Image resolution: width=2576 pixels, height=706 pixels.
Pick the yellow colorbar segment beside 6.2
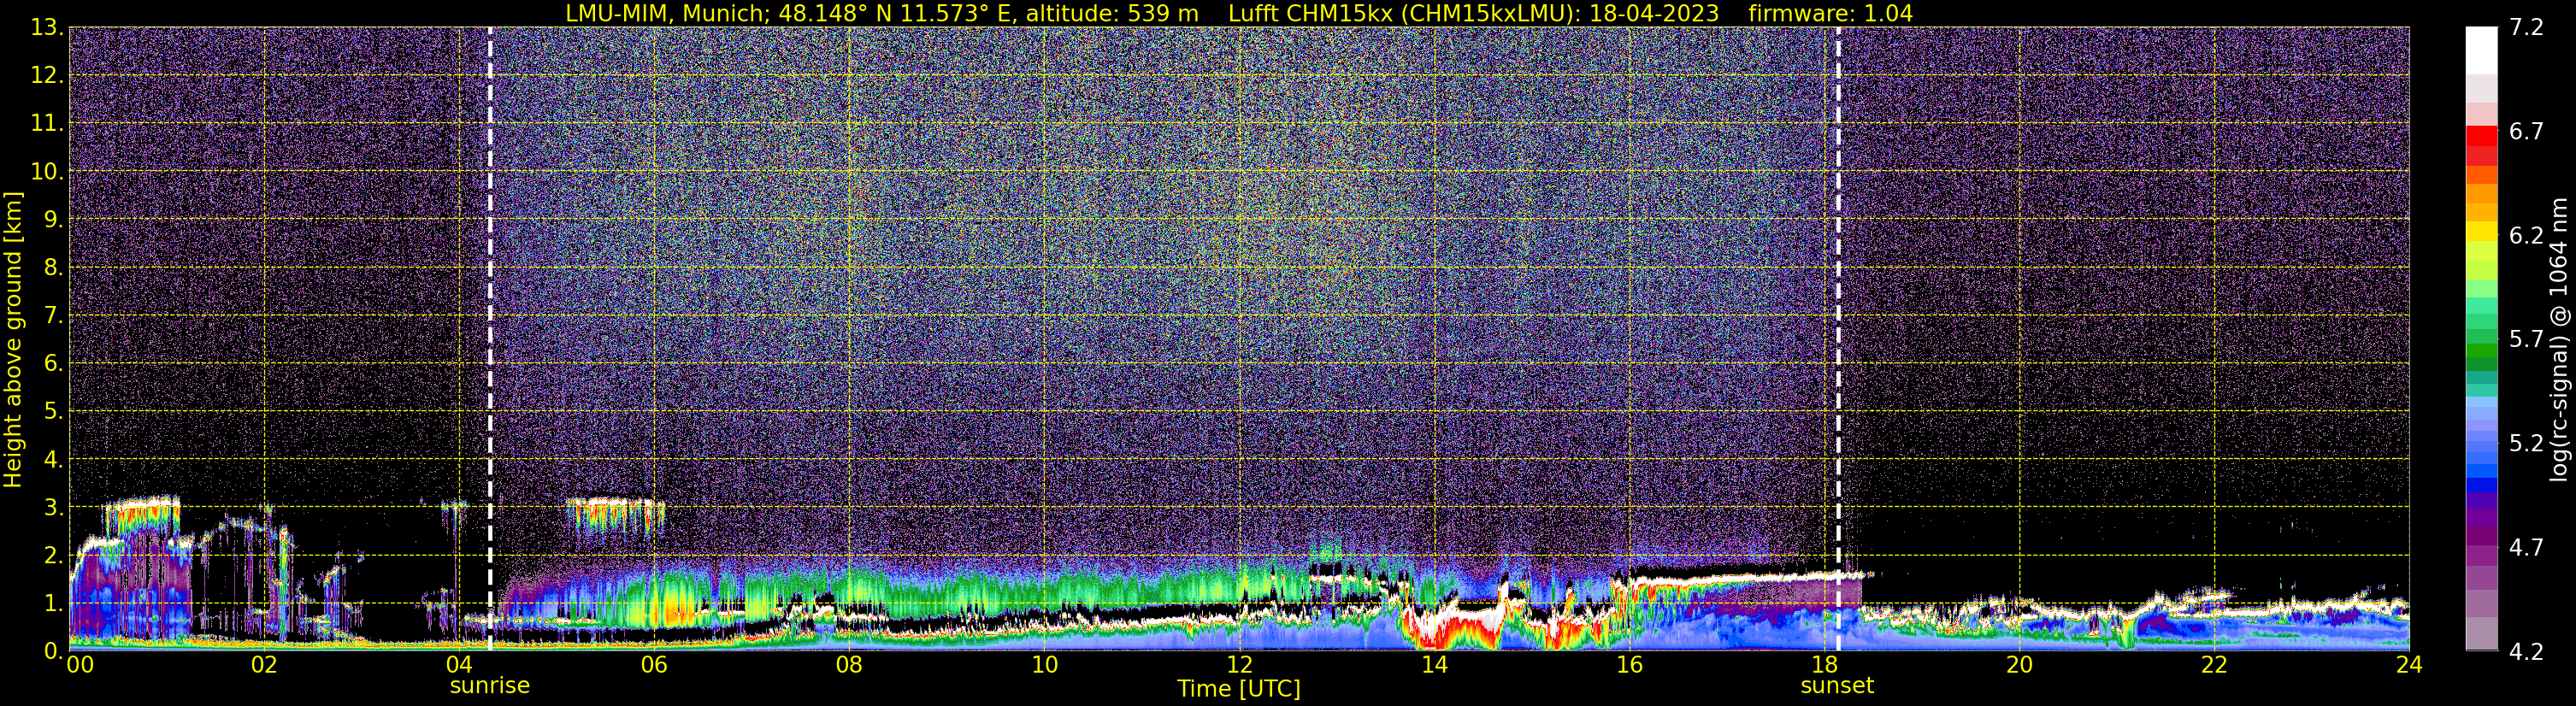(2482, 231)
